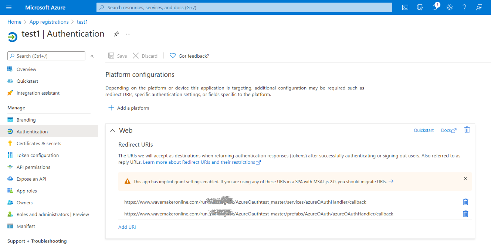491x245 pixels.
Task: Collapse the Web platform section
Action: [113, 130]
